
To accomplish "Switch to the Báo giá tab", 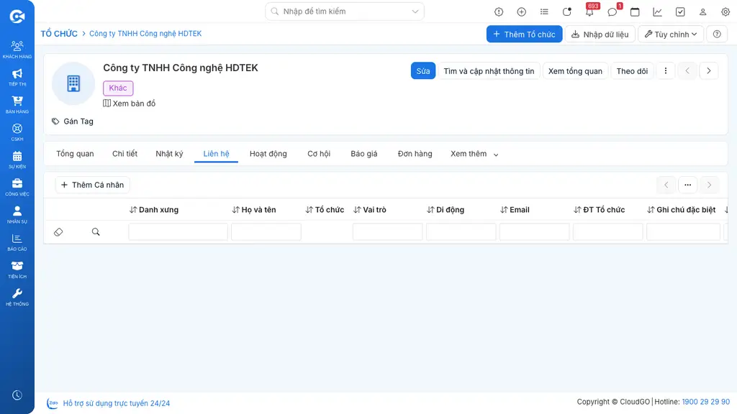I will coord(363,154).
